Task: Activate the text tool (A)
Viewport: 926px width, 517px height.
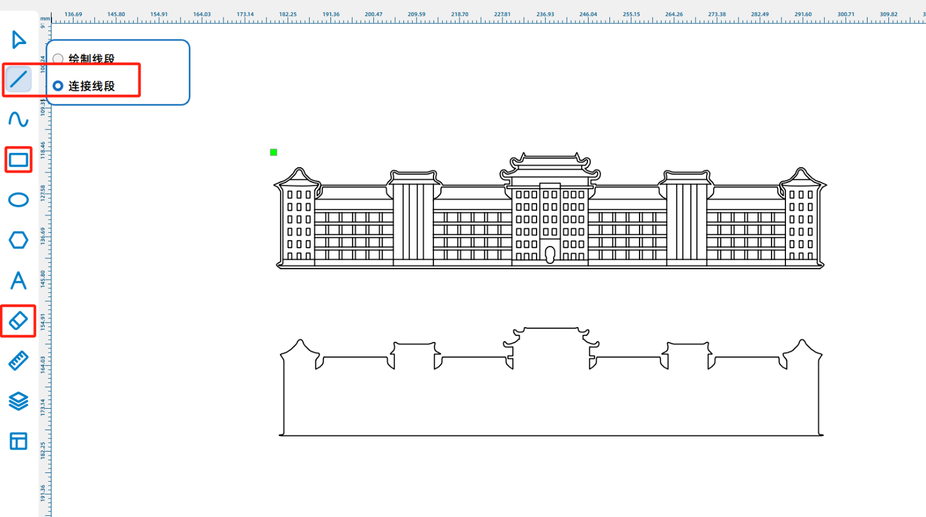Action: [19, 281]
